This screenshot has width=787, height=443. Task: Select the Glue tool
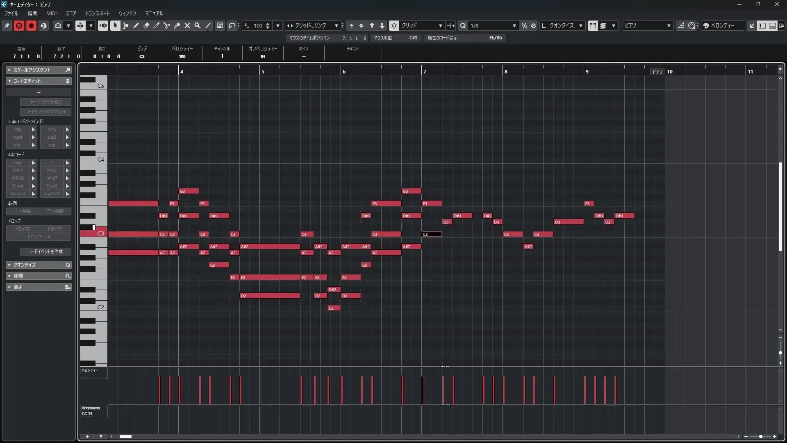[177, 25]
